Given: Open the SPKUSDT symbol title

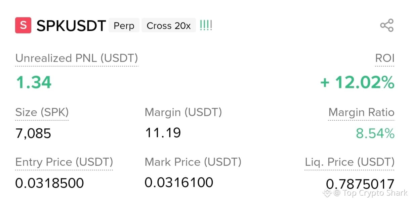Looking at the screenshot, I should pos(71,26).
